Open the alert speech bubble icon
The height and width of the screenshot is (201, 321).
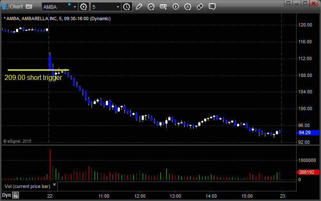click(x=200, y=7)
